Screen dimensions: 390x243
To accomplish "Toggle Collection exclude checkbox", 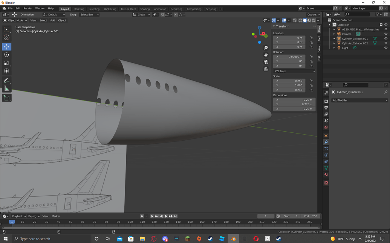I will [x=381, y=24].
